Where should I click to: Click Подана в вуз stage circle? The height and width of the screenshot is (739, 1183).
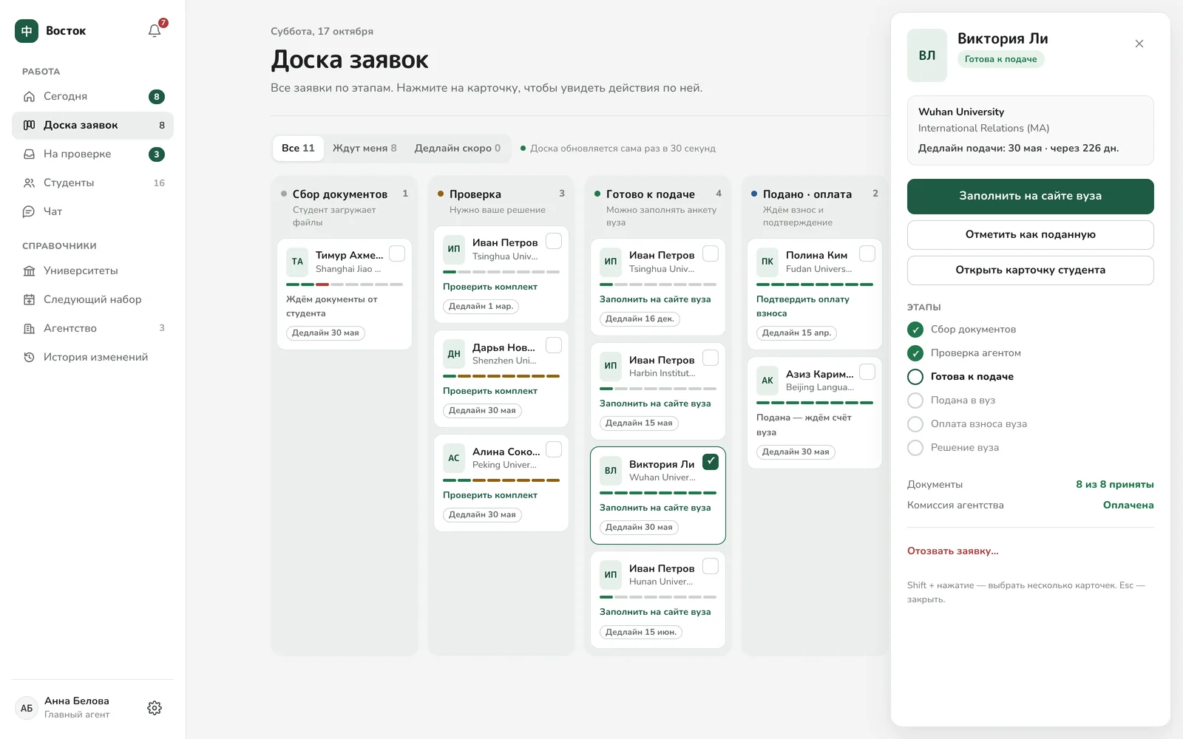(915, 401)
